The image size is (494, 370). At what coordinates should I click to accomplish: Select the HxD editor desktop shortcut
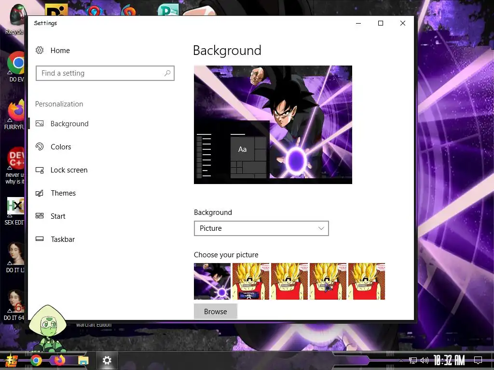[15, 211]
